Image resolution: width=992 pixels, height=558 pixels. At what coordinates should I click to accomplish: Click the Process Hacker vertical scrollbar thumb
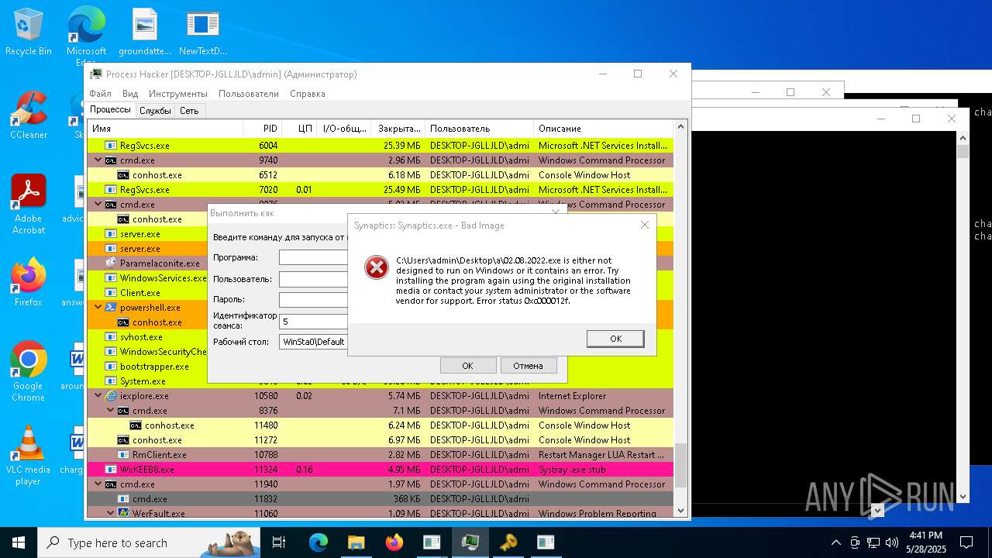pyautogui.click(x=682, y=465)
